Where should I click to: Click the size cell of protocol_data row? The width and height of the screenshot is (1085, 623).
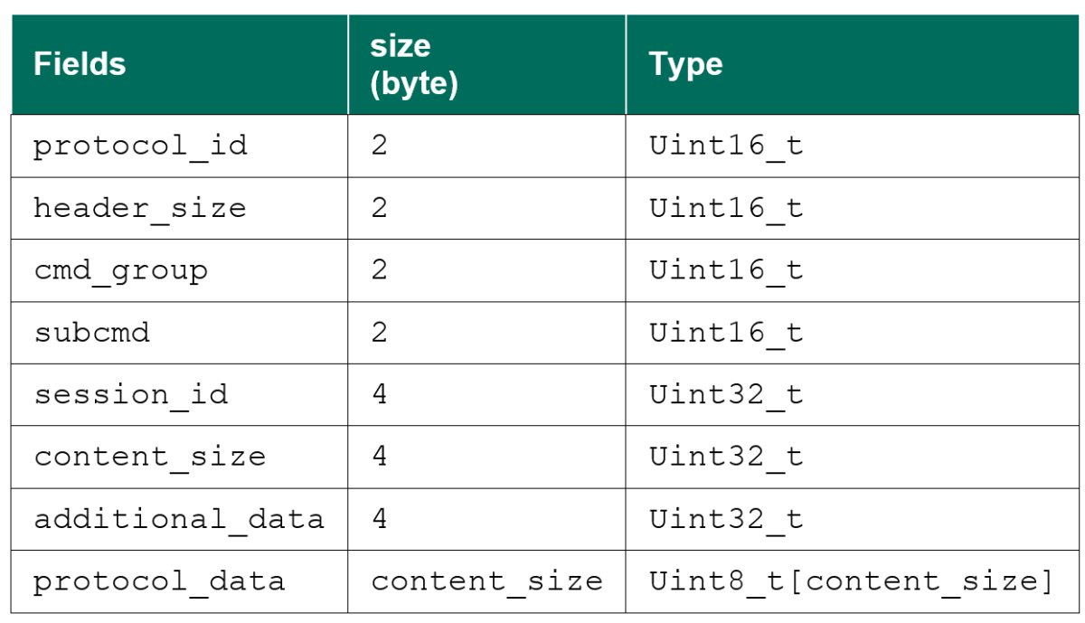pos(486,581)
